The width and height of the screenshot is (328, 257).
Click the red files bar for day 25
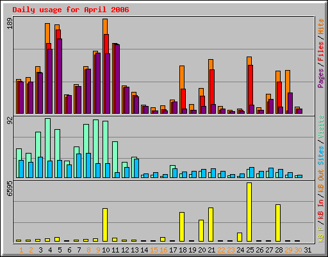[x=250, y=85]
